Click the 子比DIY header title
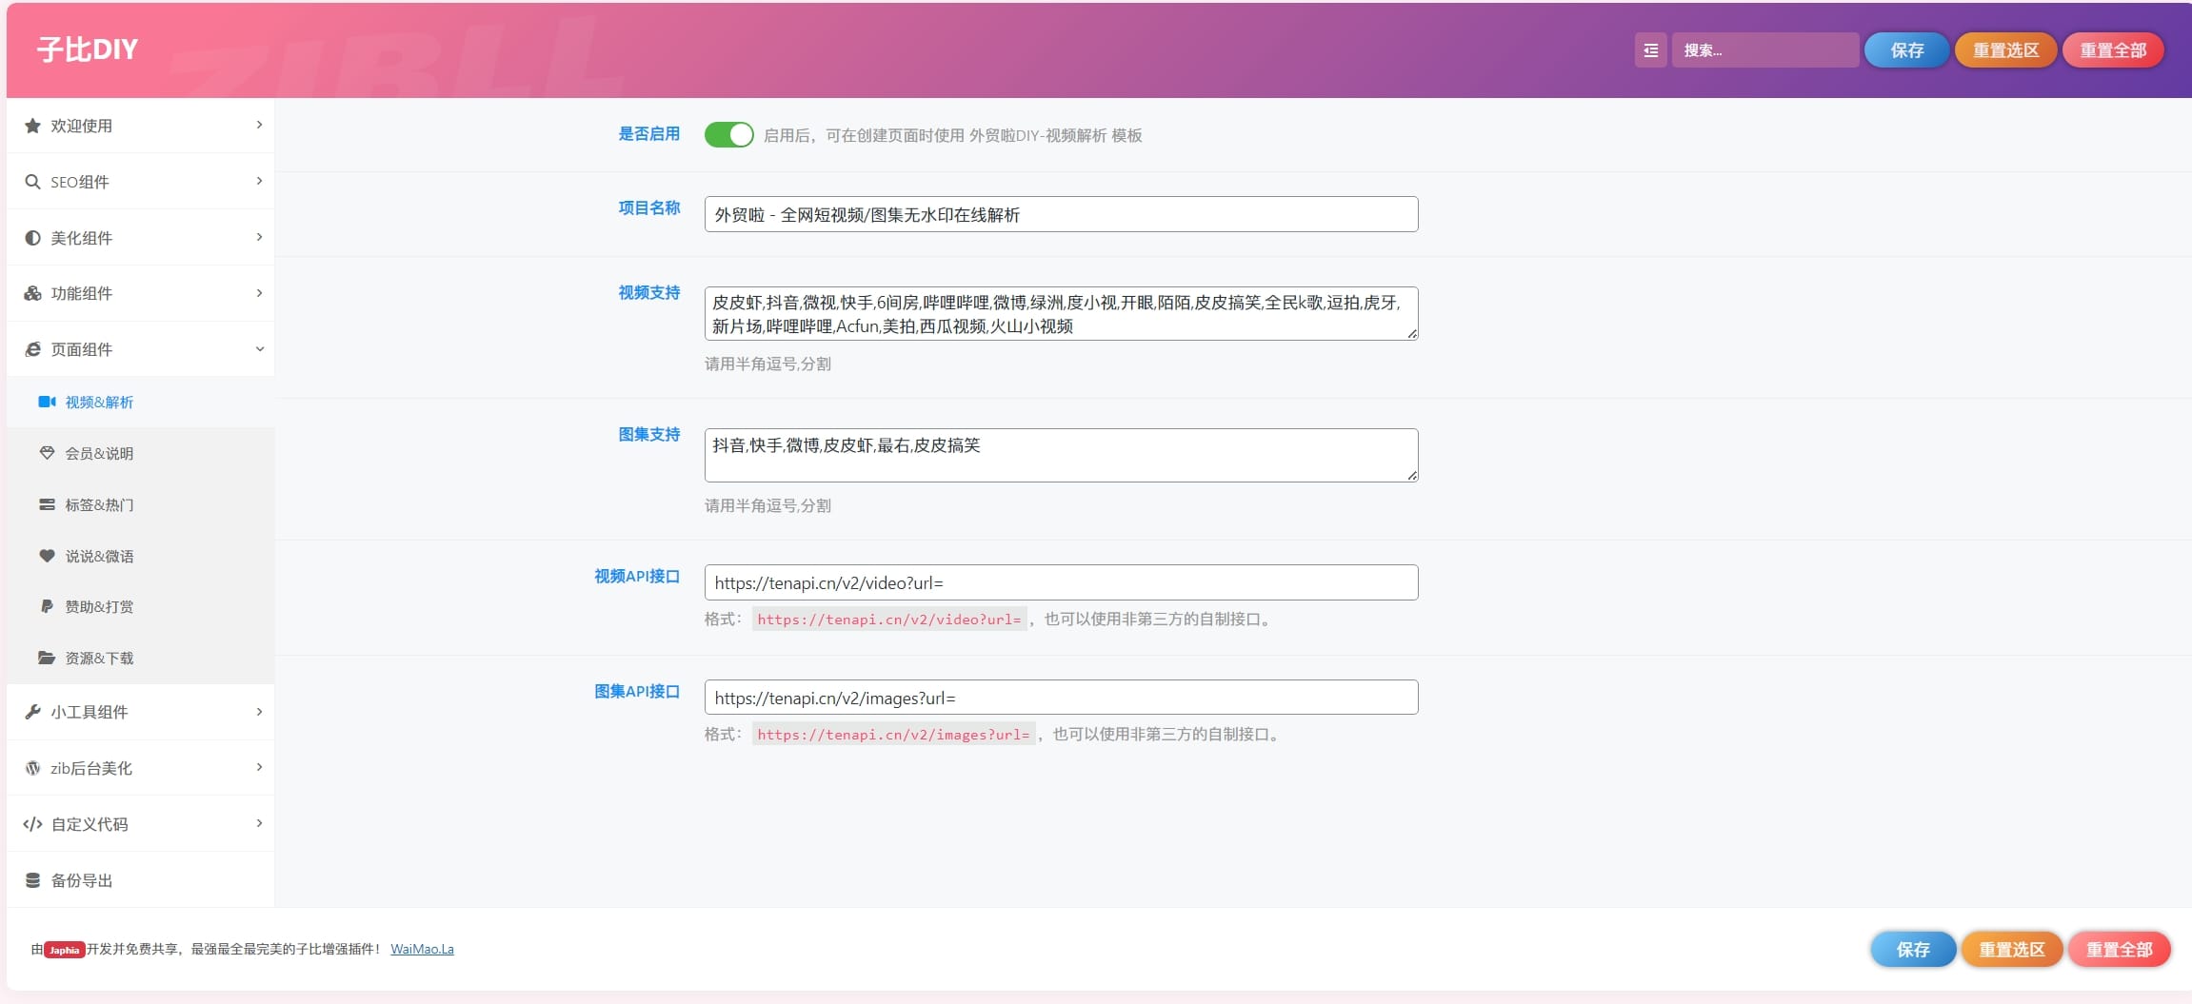The image size is (2192, 1004). pyautogui.click(x=88, y=49)
